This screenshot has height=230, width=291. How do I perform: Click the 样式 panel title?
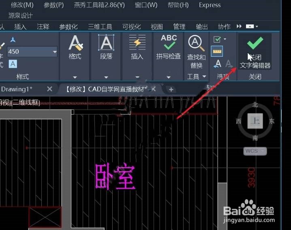coord(23,77)
